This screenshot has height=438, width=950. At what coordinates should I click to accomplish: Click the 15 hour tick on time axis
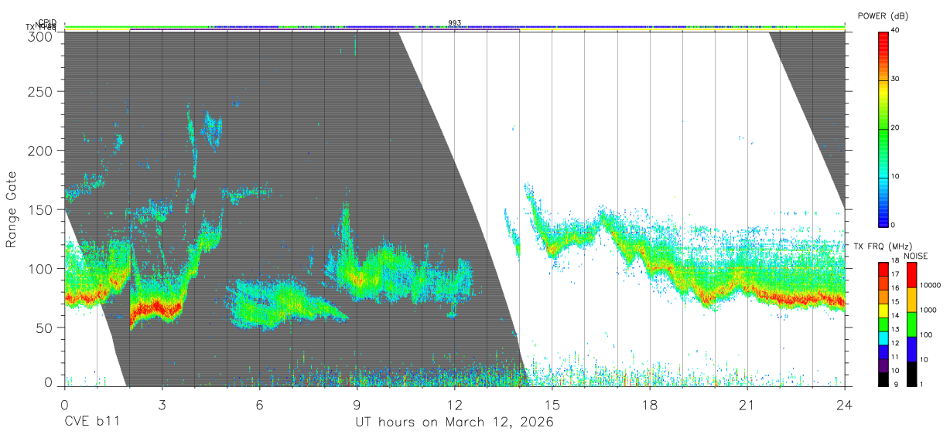552,405
